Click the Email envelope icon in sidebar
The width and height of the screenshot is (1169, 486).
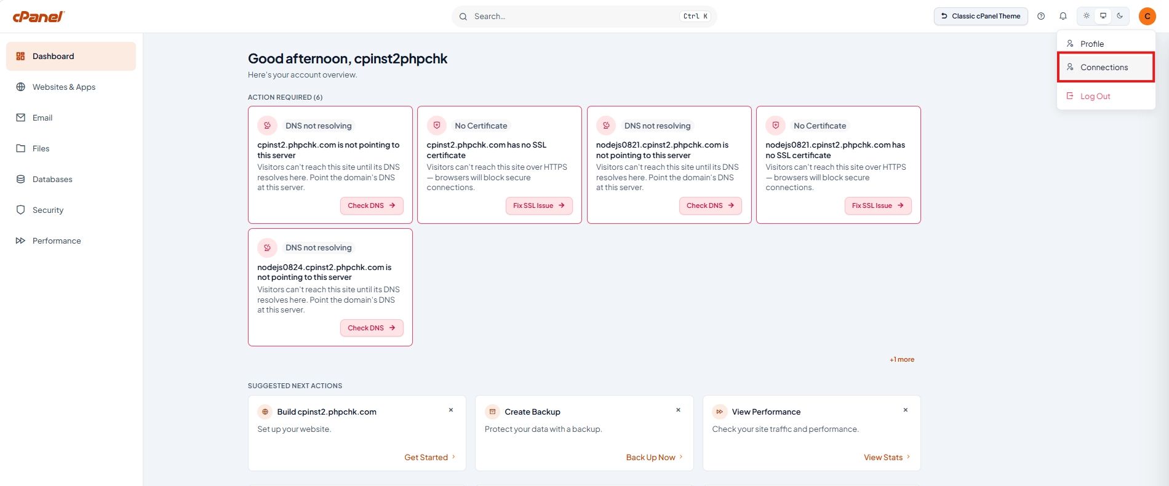pos(20,118)
